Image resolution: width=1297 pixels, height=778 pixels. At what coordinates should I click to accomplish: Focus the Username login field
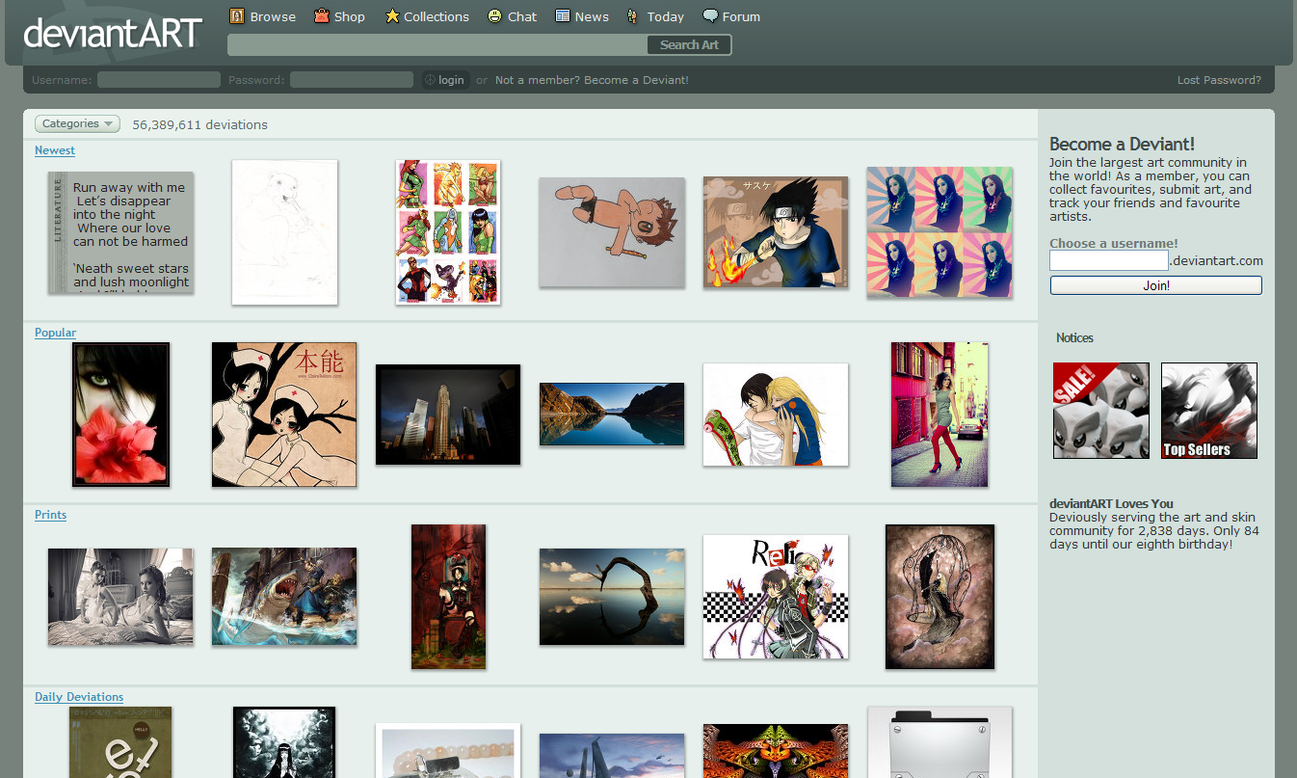tap(159, 80)
